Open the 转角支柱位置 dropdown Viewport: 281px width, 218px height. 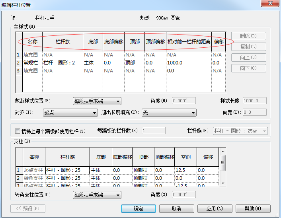pos(97,195)
